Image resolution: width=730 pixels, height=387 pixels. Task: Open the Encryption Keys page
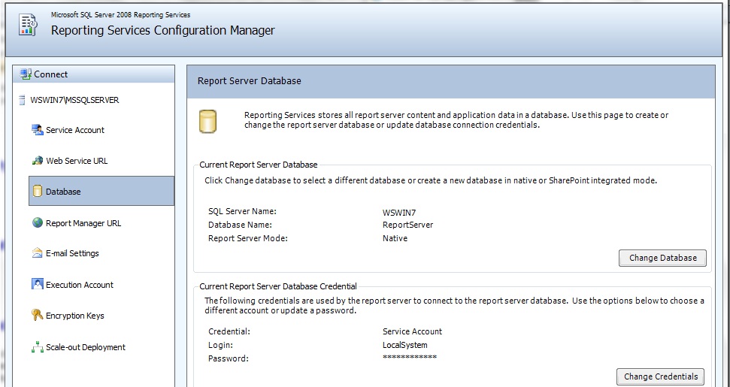(x=75, y=316)
